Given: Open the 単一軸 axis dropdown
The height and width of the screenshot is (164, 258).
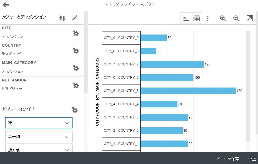Looking at the screenshot, I should [39, 137].
